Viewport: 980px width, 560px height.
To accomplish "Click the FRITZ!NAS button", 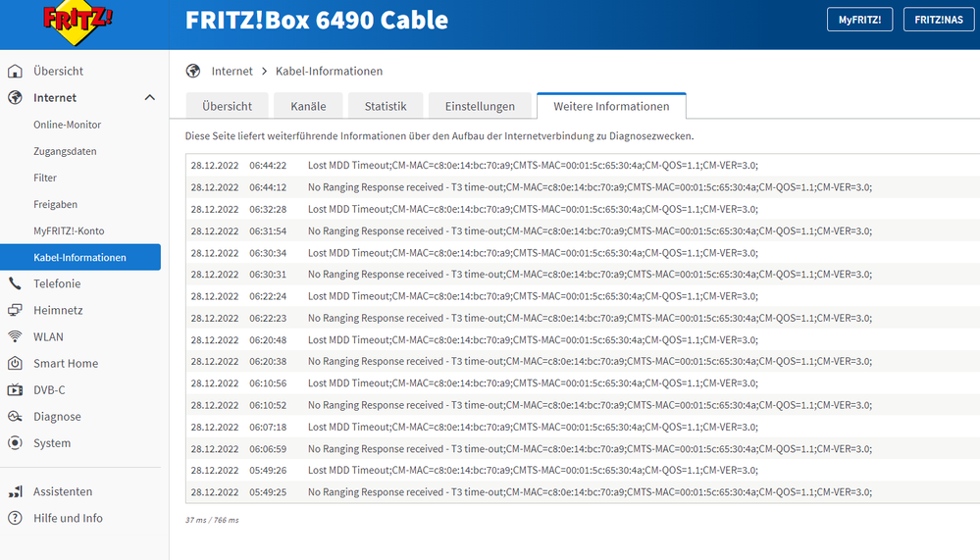I will tap(939, 20).
